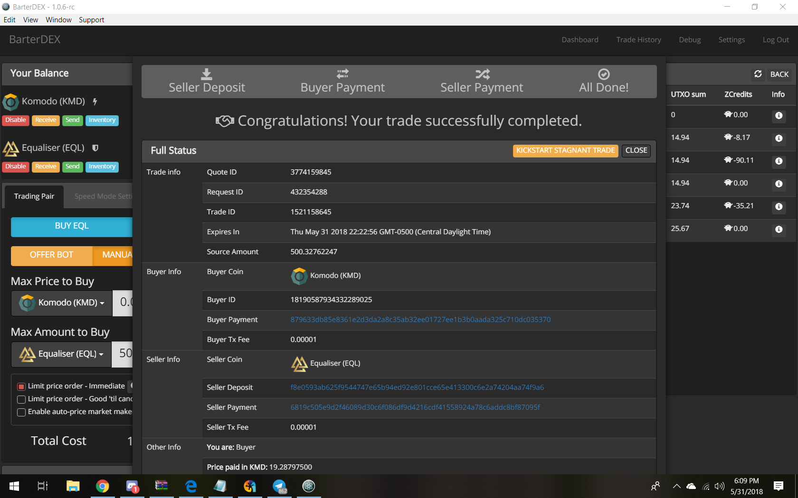Screen dimensions: 798x498
Task: Click the shield icon next to Equaliser
Action: [x=95, y=148]
